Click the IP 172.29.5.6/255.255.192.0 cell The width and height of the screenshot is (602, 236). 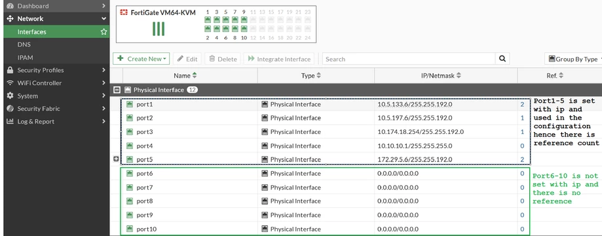[x=415, y=159]
